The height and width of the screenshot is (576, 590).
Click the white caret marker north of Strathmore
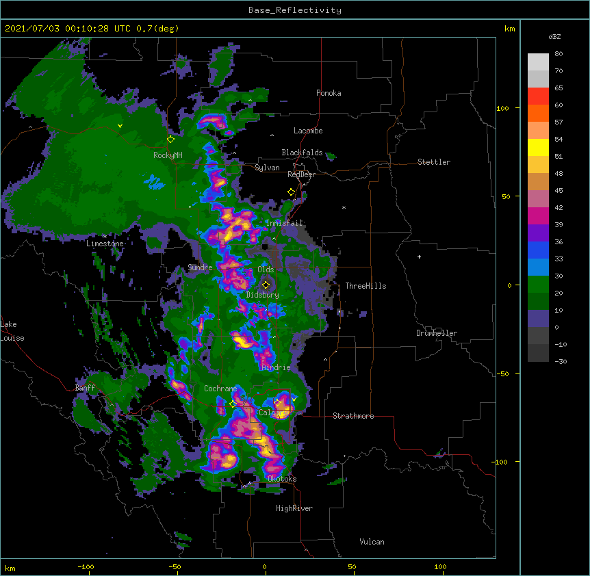pyautogui.click(x=326, y=360)
